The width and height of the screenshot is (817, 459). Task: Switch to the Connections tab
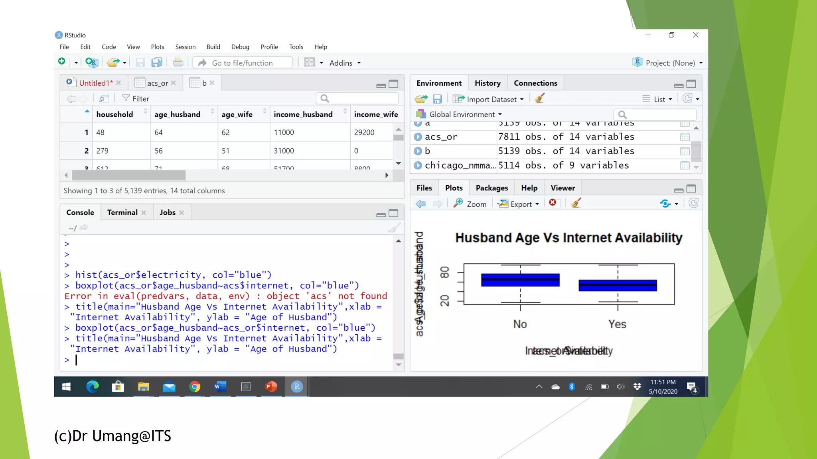pyautogui.click(x=535, y=83)
